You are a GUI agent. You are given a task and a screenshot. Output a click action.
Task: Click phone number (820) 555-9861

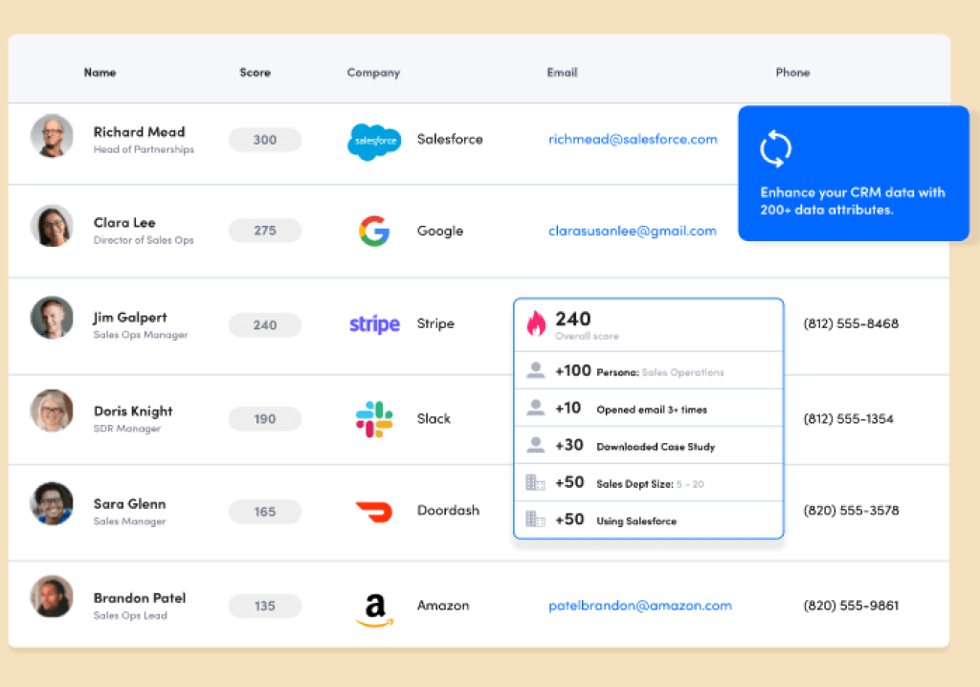click(x=851, y=605)
